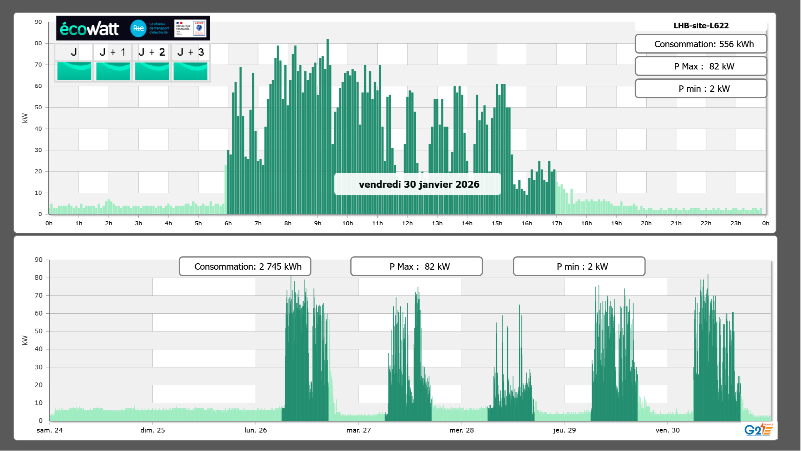
Task: Click the République Française ADEME emblem
Action: pyautogui.click(x=190, y=28)
